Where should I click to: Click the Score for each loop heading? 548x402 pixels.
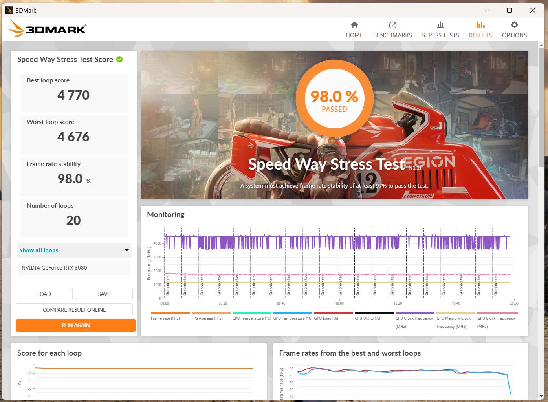[x=49, y=353]
